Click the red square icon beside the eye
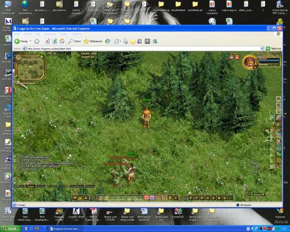Viewport: 290px width, 232px height. (x=238, y=57)
